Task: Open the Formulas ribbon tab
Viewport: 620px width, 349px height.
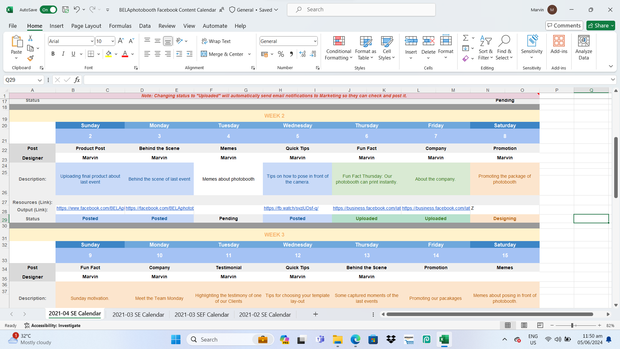Action: [120, 26]
